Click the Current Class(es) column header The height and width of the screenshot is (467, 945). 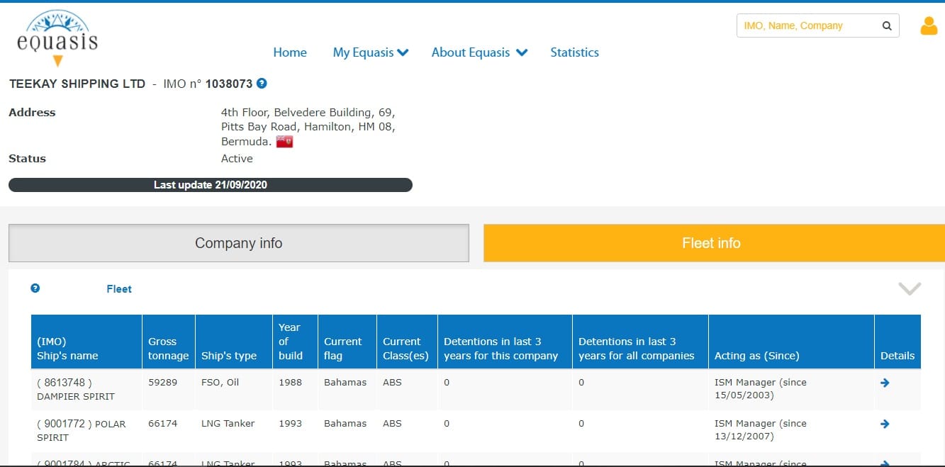pyautogui.click(x=407, y=342)
